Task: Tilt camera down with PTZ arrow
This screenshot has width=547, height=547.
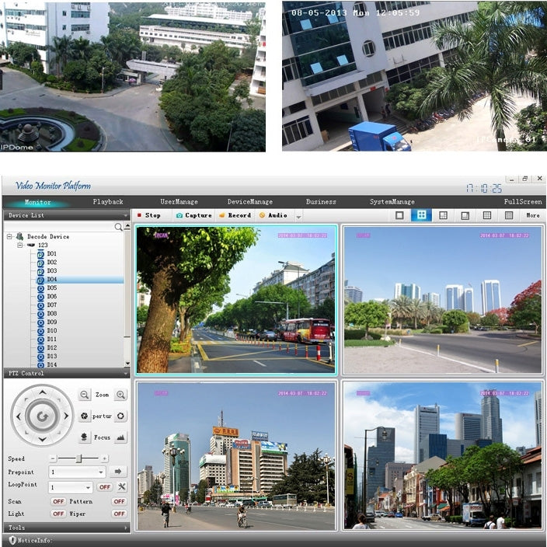Action: coord(42,439)
